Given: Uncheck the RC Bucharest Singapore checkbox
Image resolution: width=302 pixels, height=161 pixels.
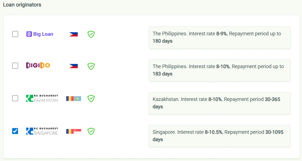Looking at the screenshot, I should click(15, 131).
